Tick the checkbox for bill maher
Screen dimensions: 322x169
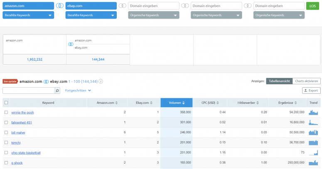[6, 132]
